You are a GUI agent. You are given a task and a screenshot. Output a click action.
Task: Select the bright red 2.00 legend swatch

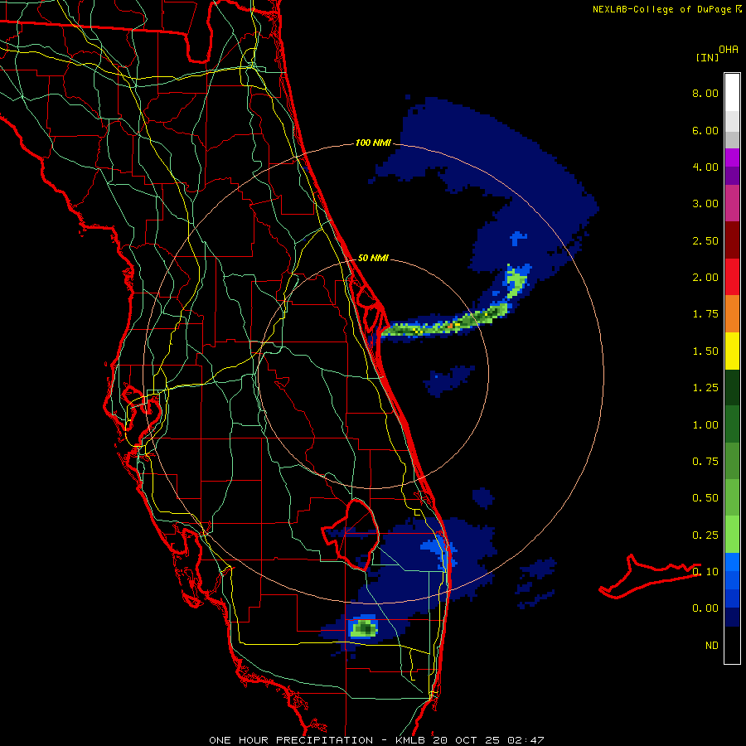(x=732, y=277)
